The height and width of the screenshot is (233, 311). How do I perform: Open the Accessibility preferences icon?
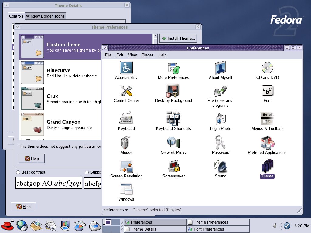pyautogui.click(x=126, y=68)
